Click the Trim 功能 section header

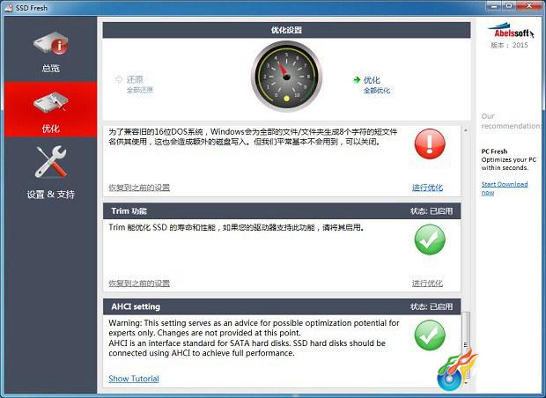[282, 211]
